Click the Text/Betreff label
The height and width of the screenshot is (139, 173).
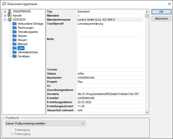pos(55,24)
